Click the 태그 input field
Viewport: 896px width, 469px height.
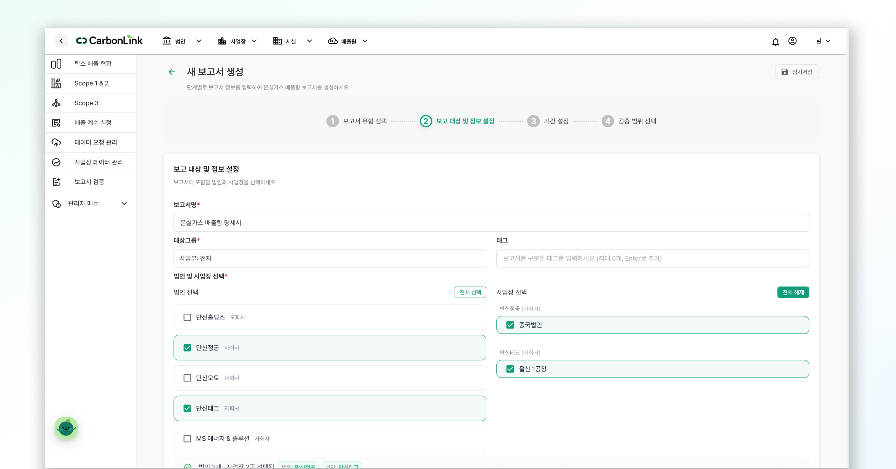[653, 258]
